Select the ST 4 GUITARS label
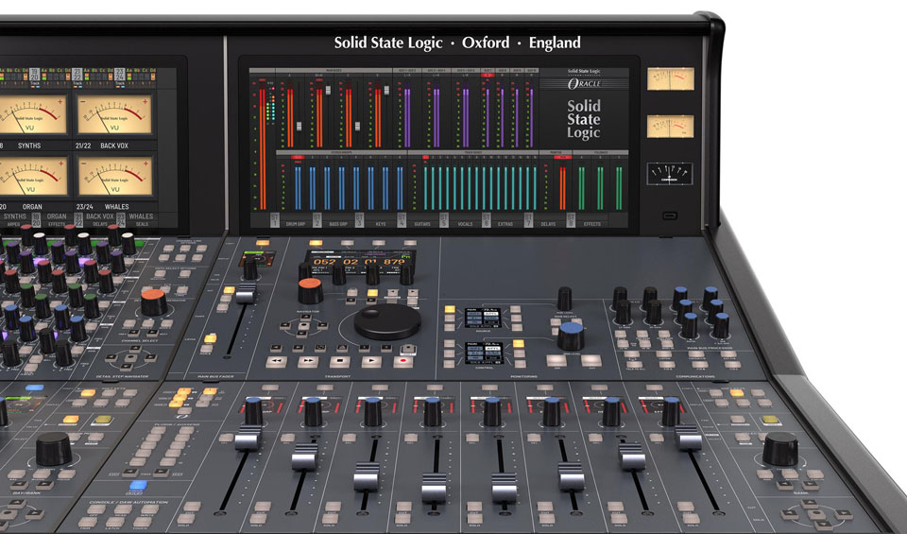 (x=416, y=220)
